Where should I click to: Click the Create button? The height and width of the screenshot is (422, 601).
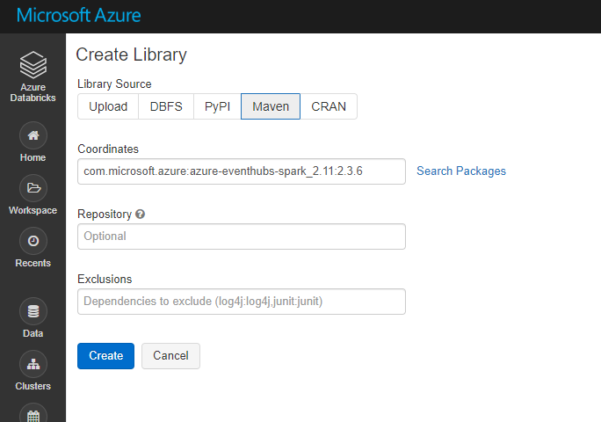tap(105, 356)
